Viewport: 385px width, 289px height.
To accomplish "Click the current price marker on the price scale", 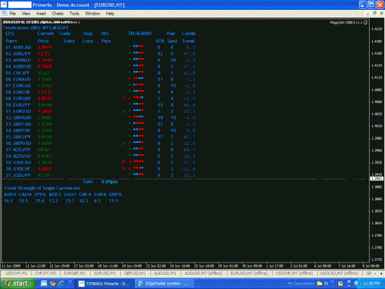I will (376, 179).
